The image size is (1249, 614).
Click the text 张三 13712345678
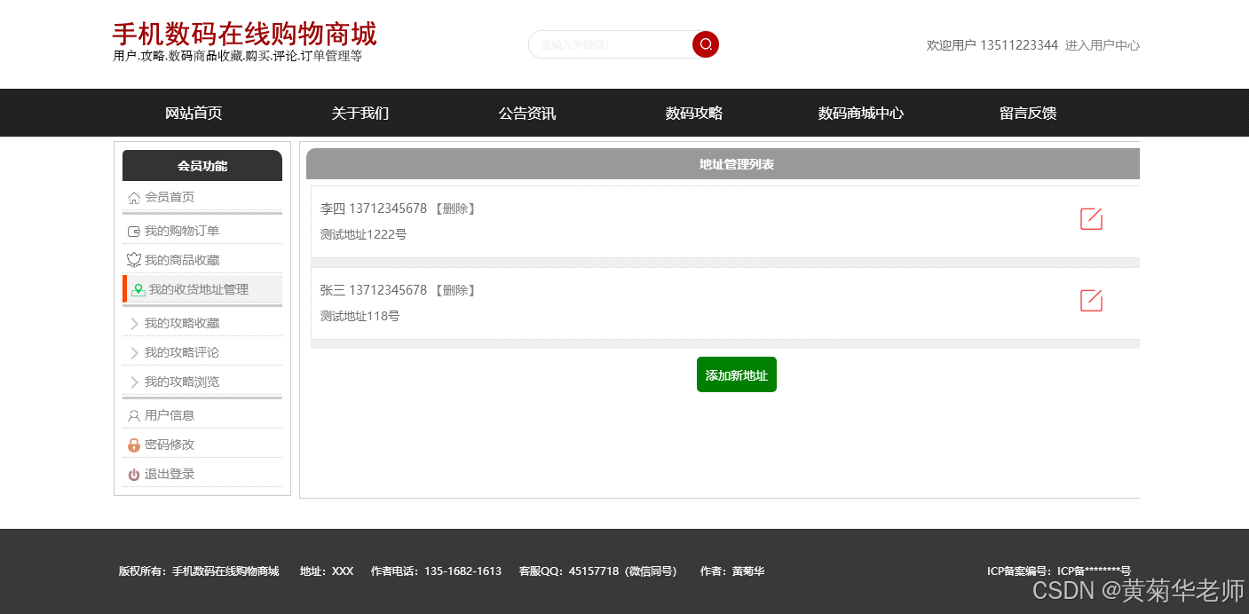(x=374, y=290)
